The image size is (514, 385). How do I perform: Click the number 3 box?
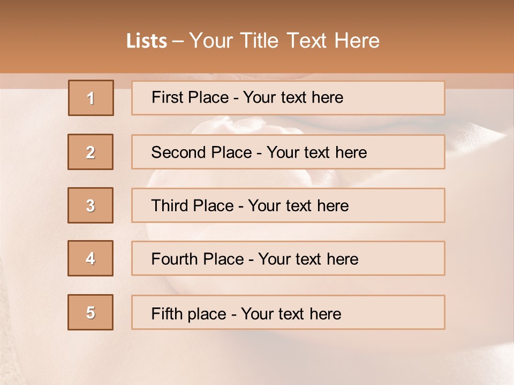pos(90,205)
